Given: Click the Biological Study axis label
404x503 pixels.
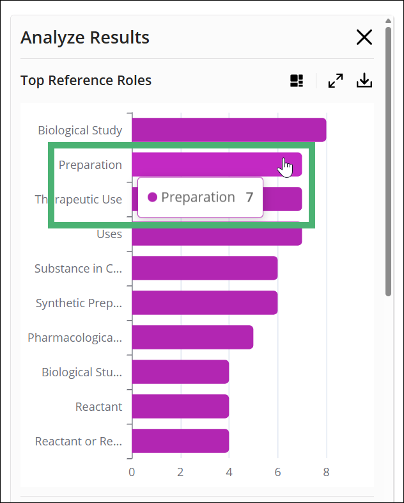Looking at the screenshot, I should [x=80, y=131].
